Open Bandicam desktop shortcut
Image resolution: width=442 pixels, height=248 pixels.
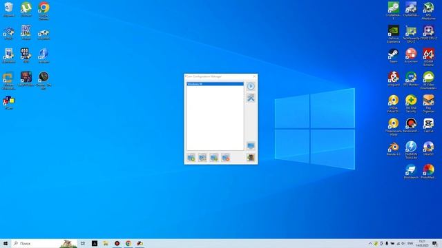(x=411, y=125)
